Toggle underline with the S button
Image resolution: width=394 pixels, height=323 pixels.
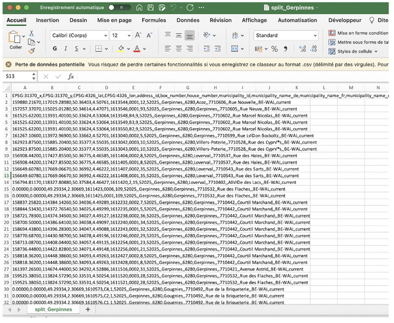point(76,49)
